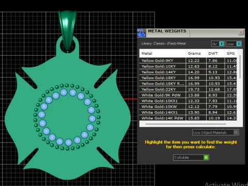Click the DWT column header
Image resolution: width=248 pixels, height=186 pixels.
point(215,53)
